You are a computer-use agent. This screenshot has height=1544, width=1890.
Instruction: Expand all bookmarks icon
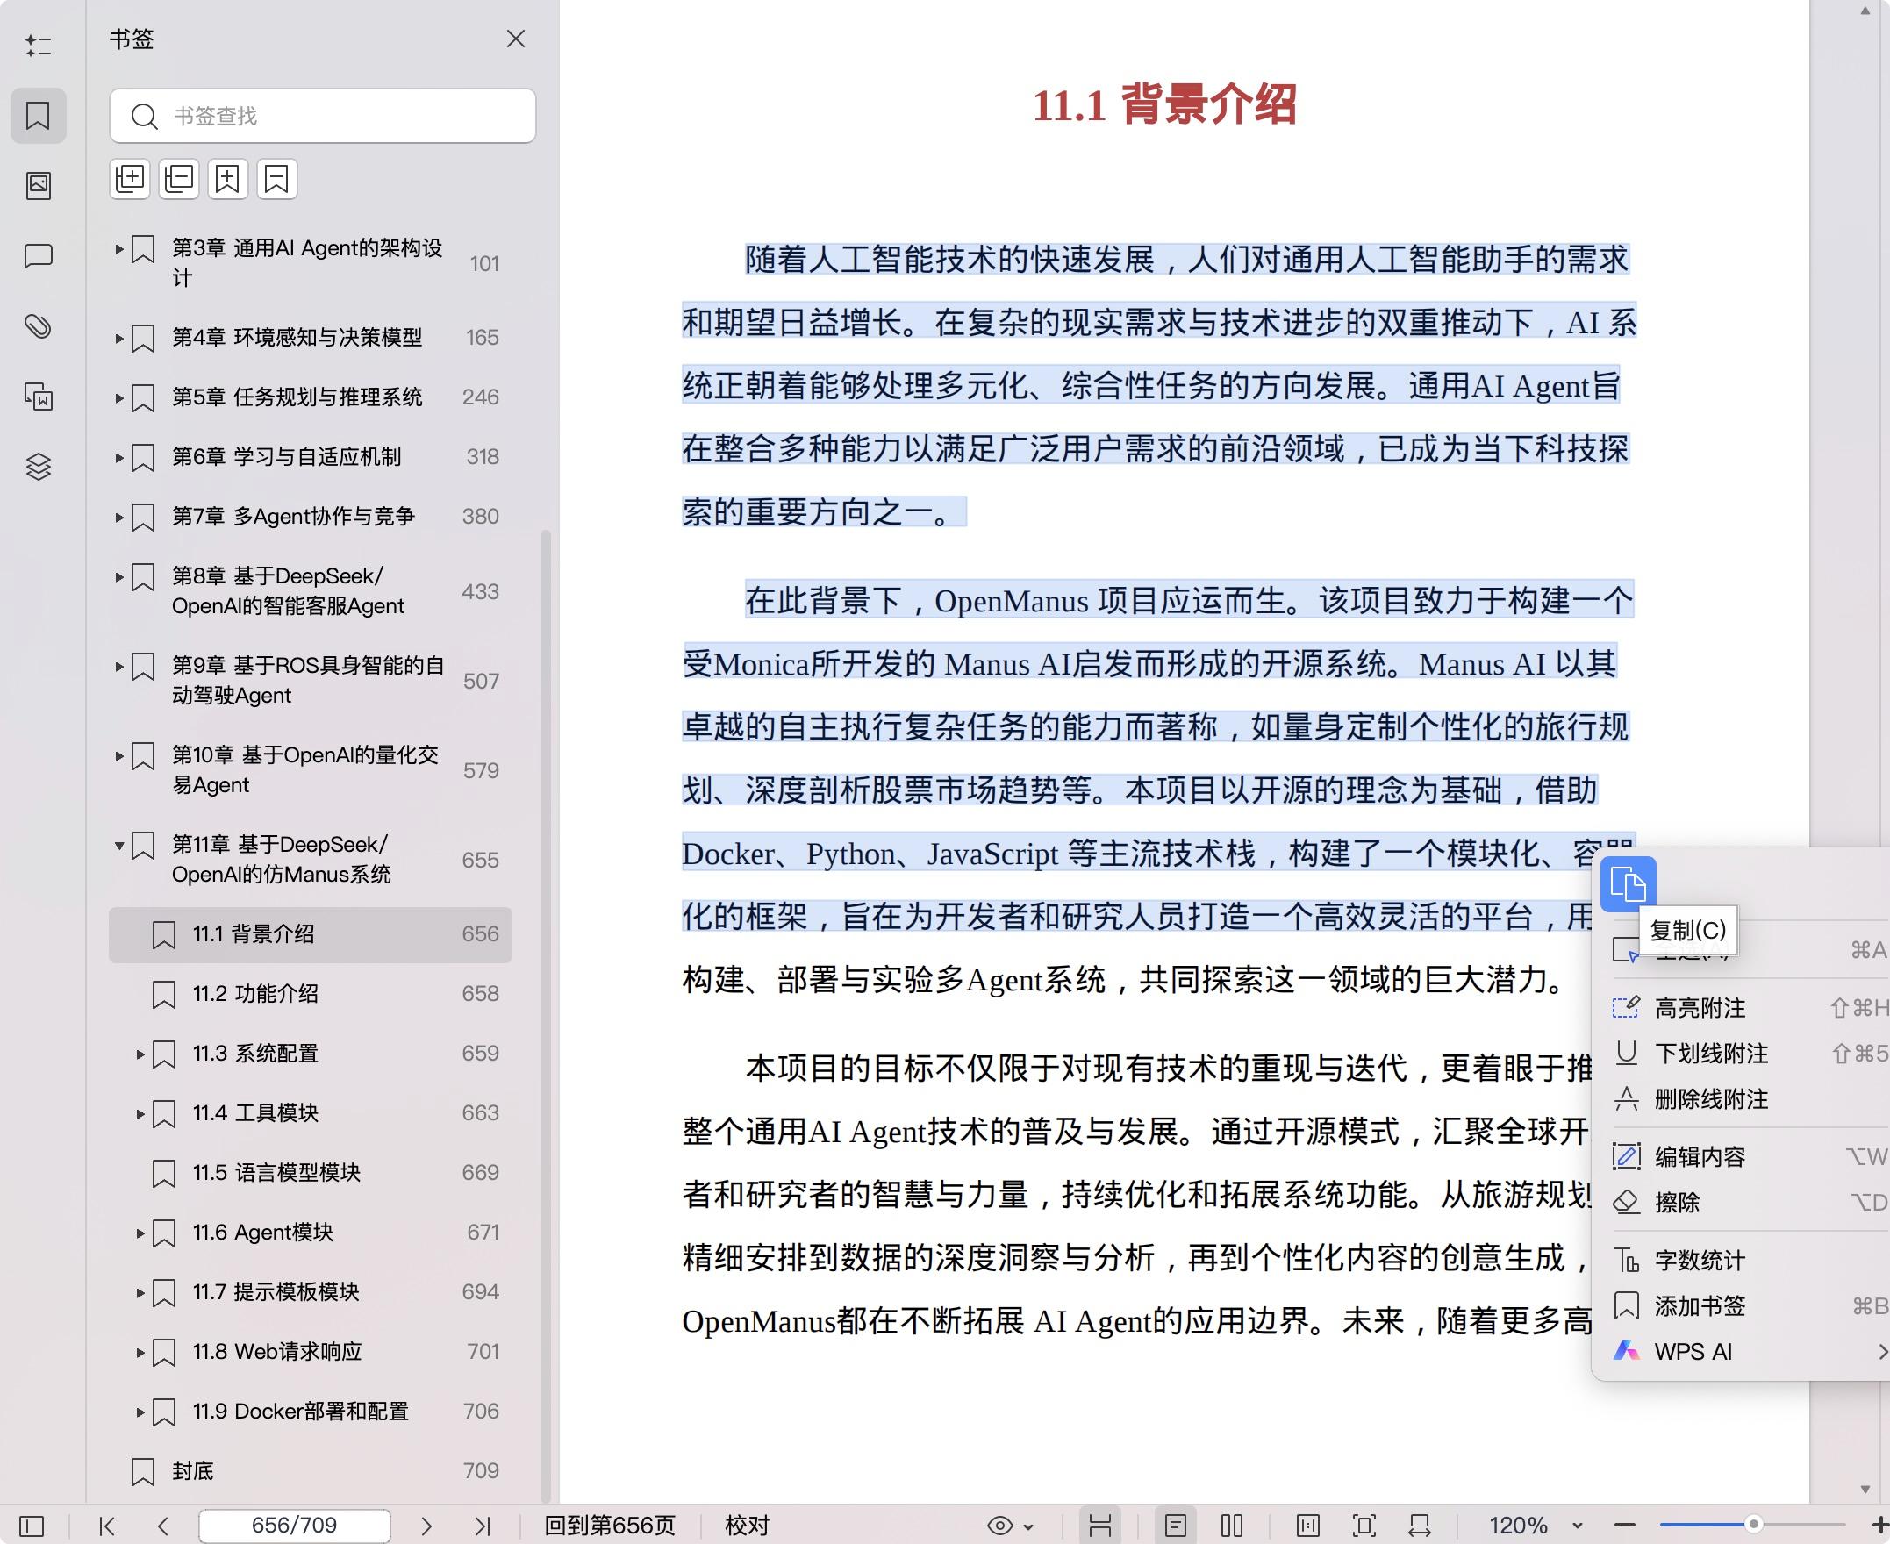click(x=130, y=180)
